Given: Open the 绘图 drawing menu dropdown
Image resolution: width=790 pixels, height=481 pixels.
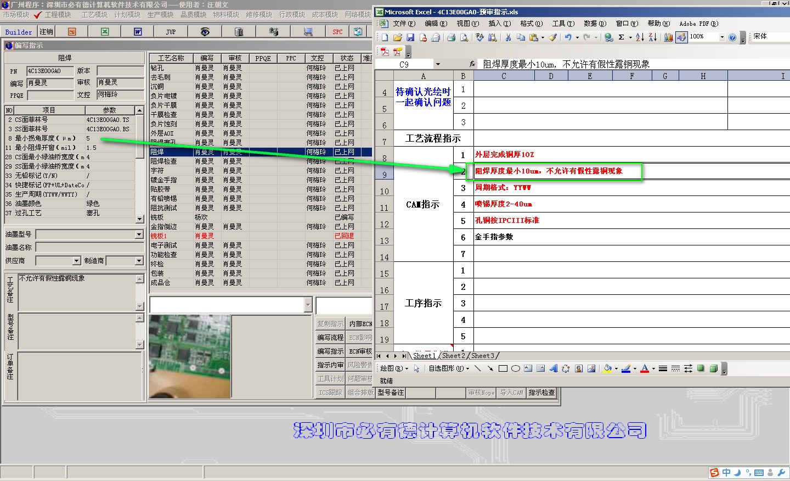Looking at the screenshot, I should pyautogui.click(x=394, y=368).
